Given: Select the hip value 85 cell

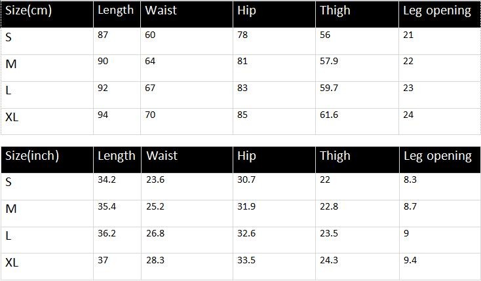Looking at the screenshot, I should click(x=242, y=115).
